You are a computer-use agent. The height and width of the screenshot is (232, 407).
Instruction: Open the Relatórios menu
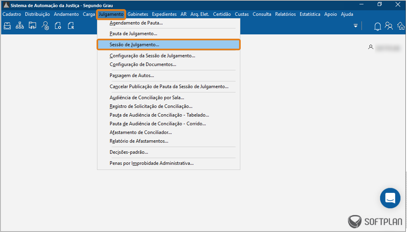click(x=285, y=14)
